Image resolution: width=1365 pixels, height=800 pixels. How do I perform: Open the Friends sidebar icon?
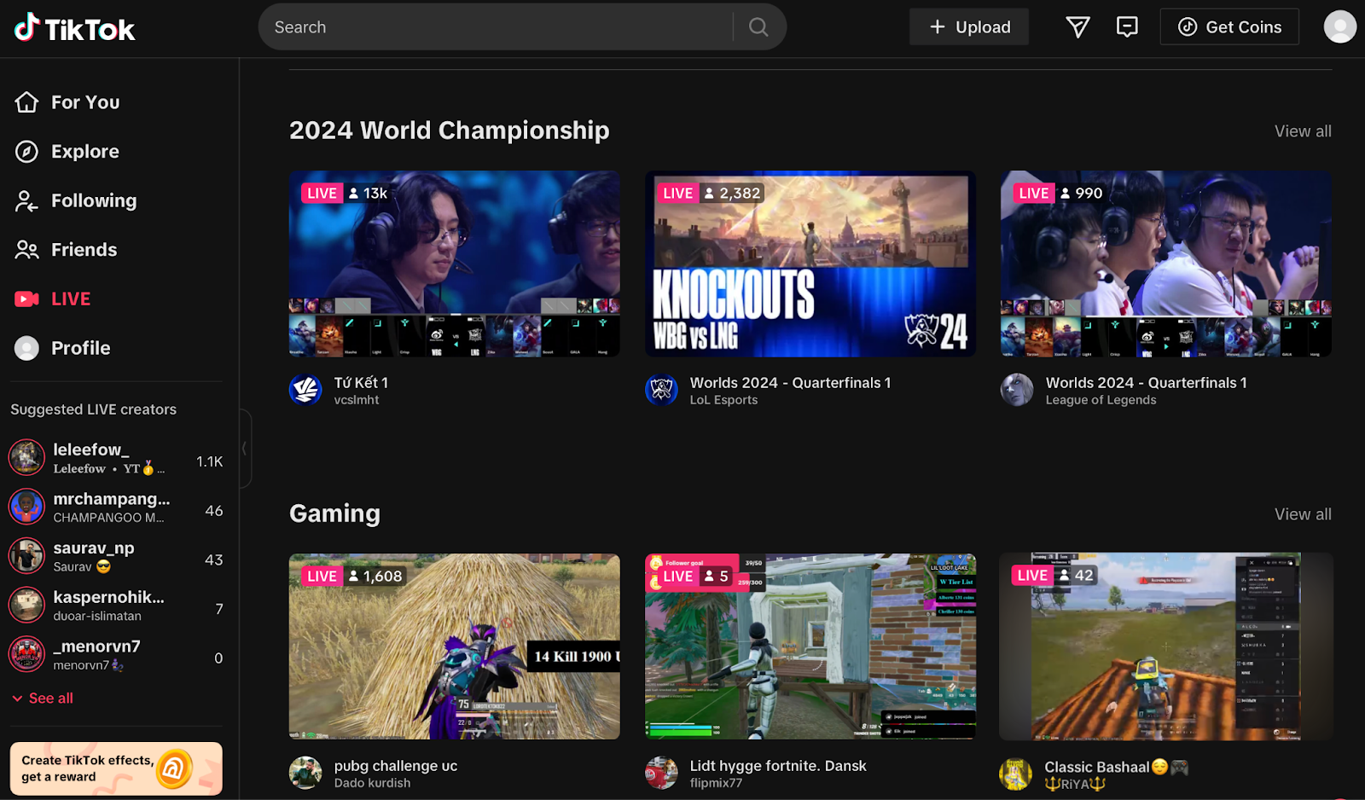click(27, 249)
